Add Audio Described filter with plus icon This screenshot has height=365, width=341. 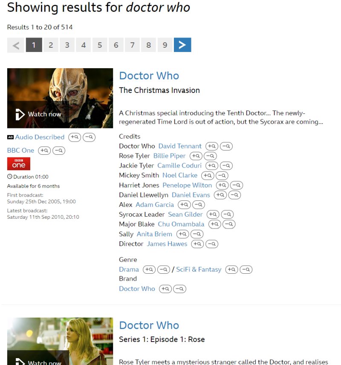(75, 137)
